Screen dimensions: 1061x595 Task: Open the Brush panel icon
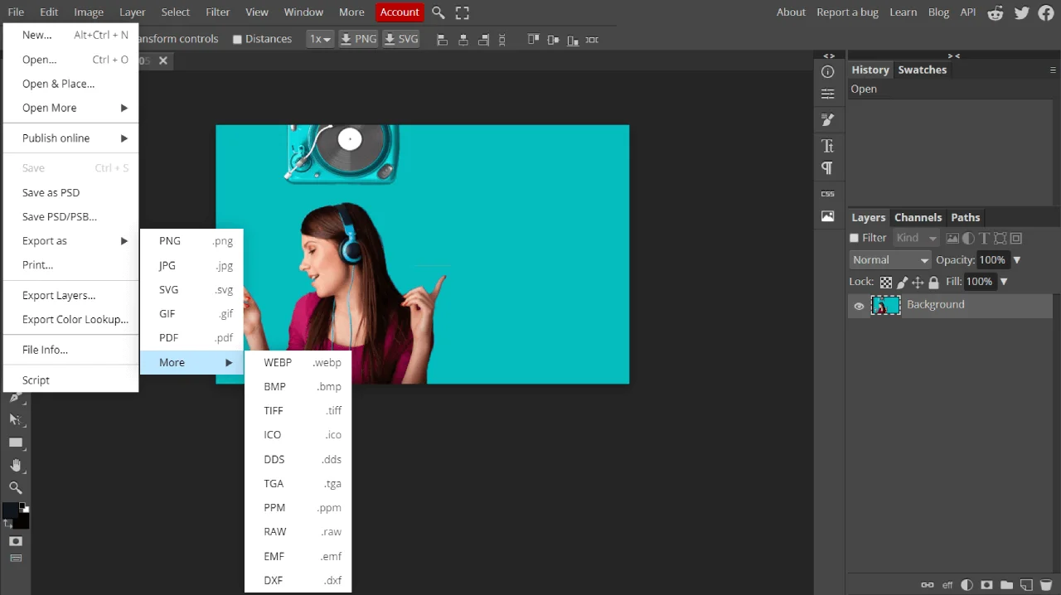pyautogui.click(x=827, y=120)
